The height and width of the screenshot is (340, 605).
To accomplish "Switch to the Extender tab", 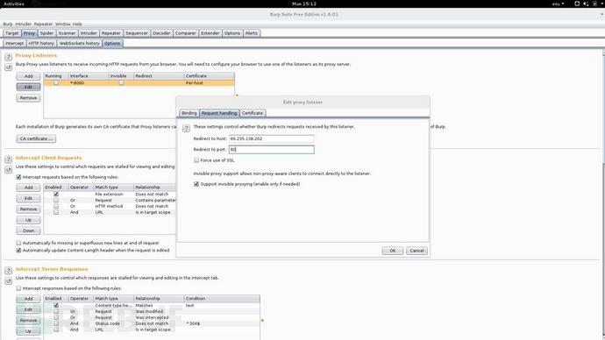I will tap(210, 33).
